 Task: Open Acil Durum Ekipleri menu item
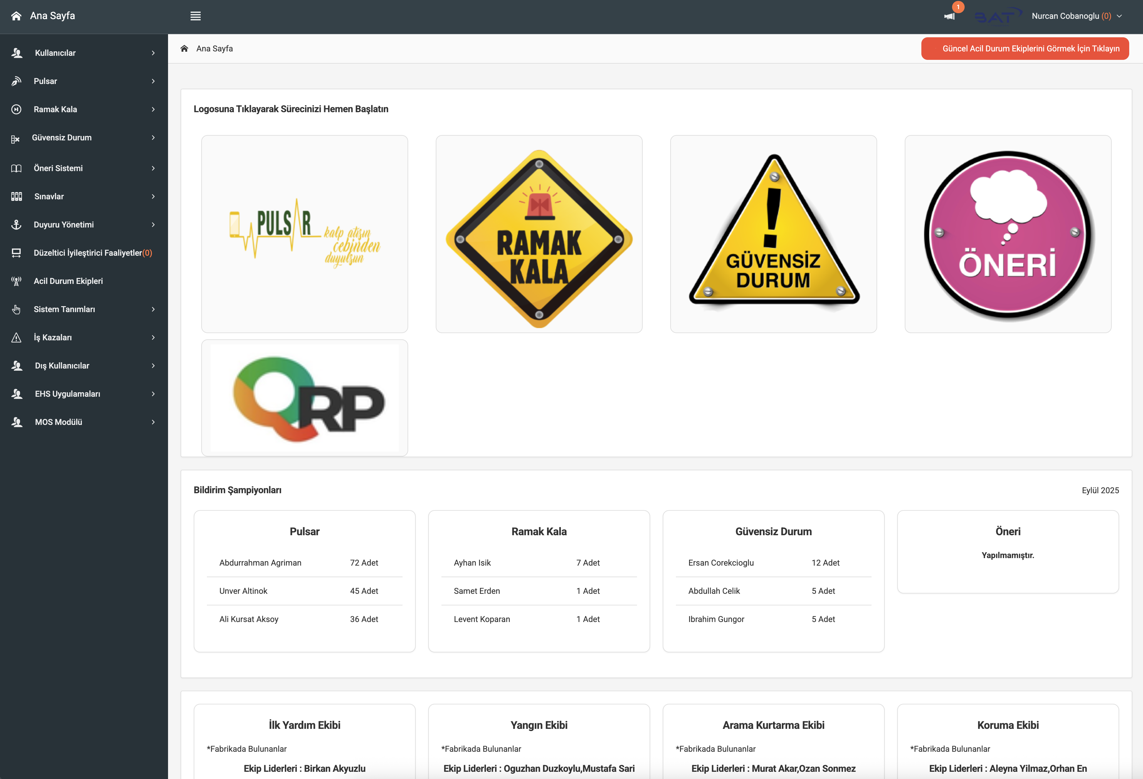pyautogui.click(x=68, y=281)
